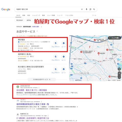
Task: Zoom in the map with plus button
Action: coord(119,73)
